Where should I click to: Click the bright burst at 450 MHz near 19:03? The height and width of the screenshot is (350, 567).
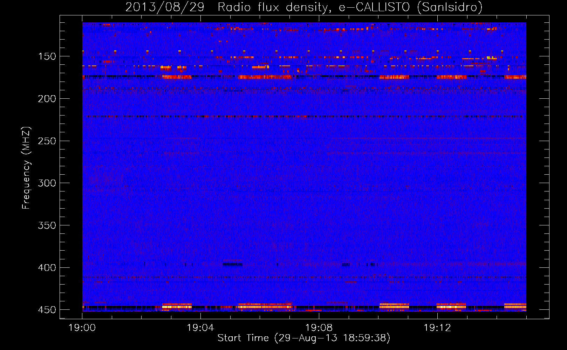pyautogui.click(x=177, y=307)
